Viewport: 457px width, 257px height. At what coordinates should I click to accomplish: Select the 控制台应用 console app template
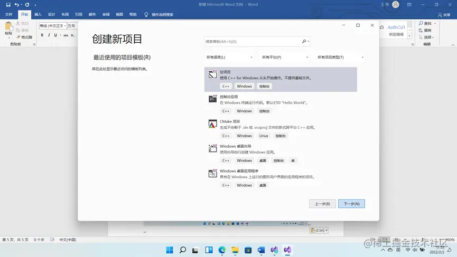coord(281,104)
